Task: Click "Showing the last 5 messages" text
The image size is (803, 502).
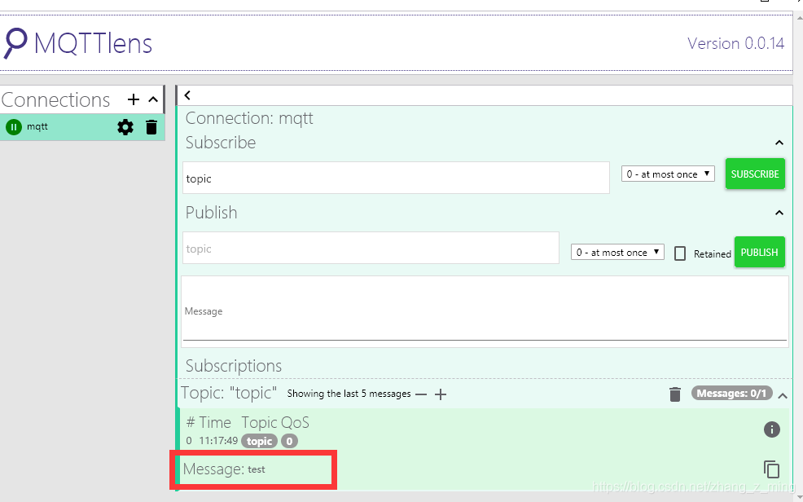Action: [x=349, y=394]
